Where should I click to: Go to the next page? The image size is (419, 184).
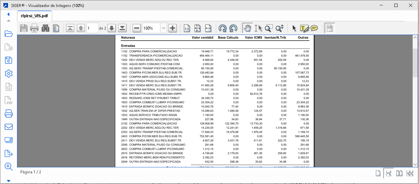tap(112, 28)
